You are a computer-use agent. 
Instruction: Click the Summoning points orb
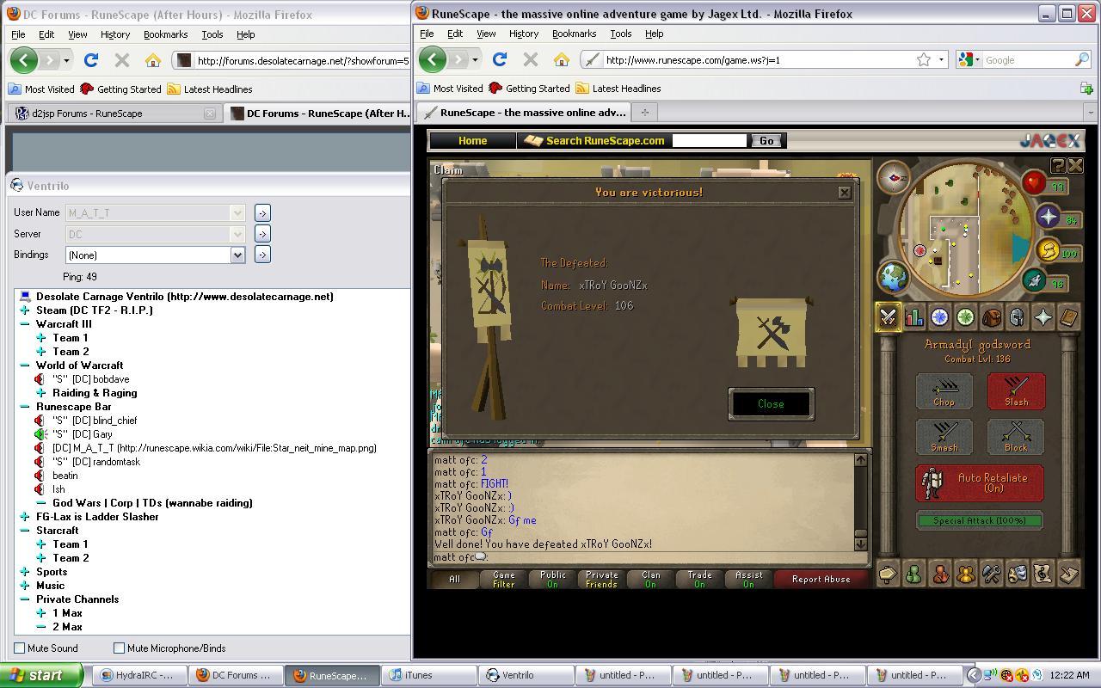[x=1035, y=280]
